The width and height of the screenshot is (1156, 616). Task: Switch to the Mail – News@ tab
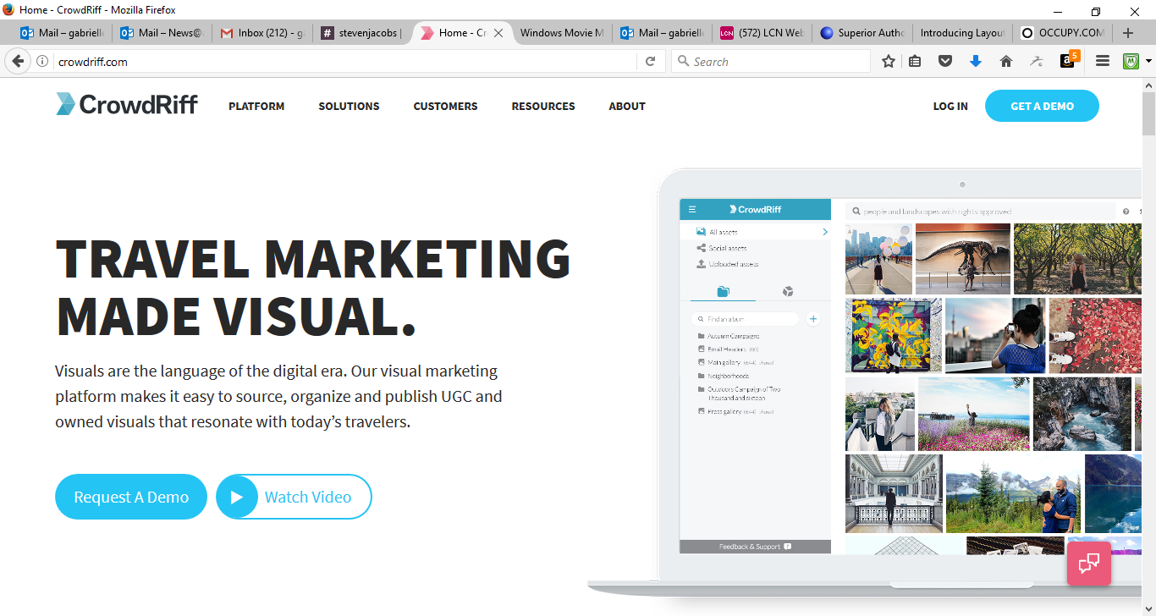[x=162, y=33]
